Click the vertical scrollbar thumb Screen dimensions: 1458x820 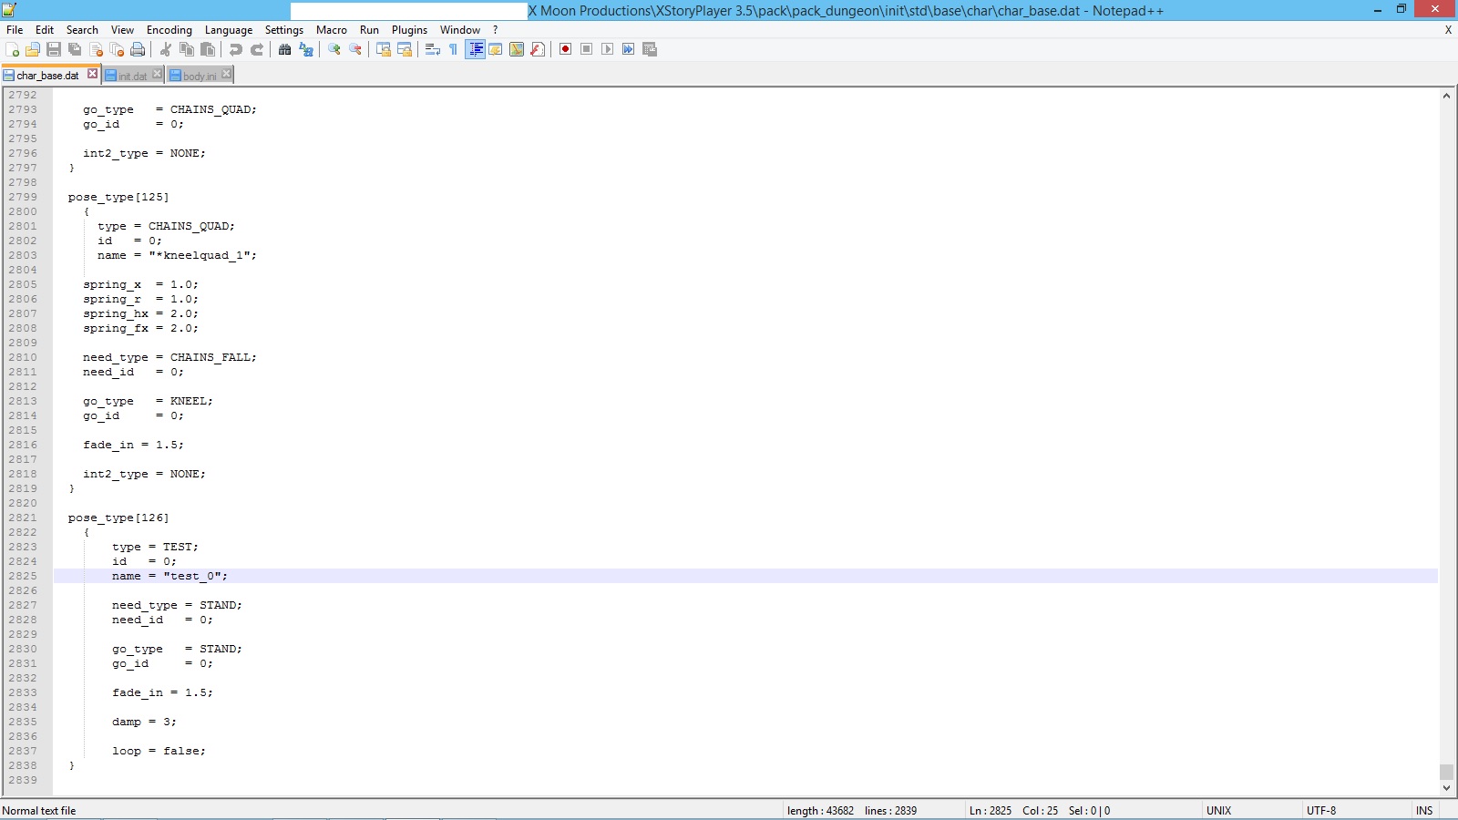(x=1446, y=772)
